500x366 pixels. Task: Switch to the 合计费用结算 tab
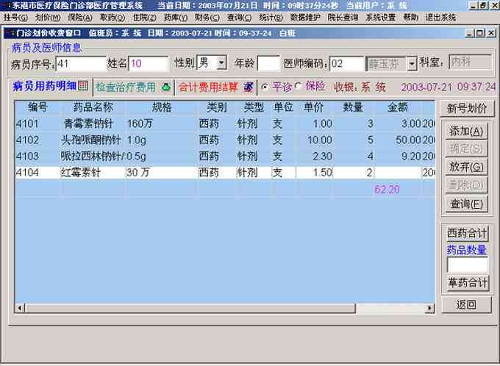216,87
